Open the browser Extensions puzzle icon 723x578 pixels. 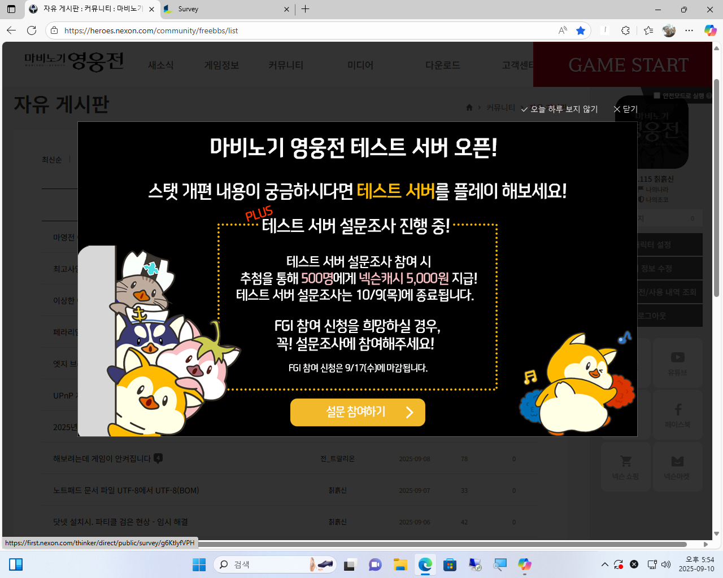tap(625, 30)
